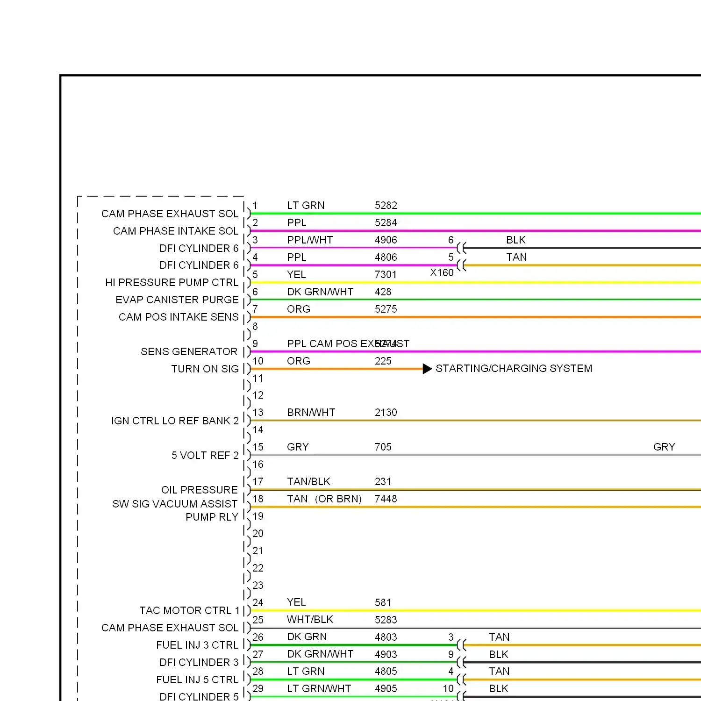Select the PUMP RLY label
The height and width of the screenshot is (701, 701).
[x=212, y=517]
